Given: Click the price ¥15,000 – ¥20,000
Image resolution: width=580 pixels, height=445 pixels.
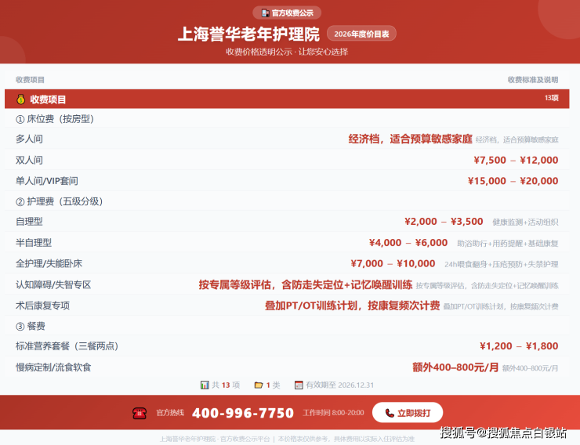Looking at the screenshot, I should (513, 181).
